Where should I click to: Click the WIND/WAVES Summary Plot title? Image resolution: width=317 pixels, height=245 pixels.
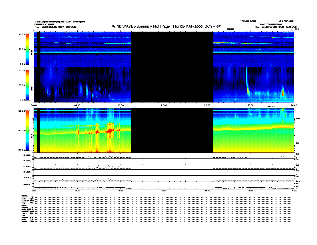pos(166,26)
